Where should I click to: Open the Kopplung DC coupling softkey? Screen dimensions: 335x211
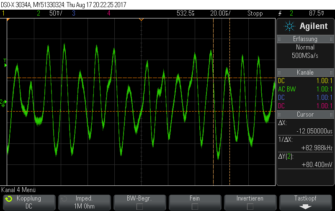(29, 203)
